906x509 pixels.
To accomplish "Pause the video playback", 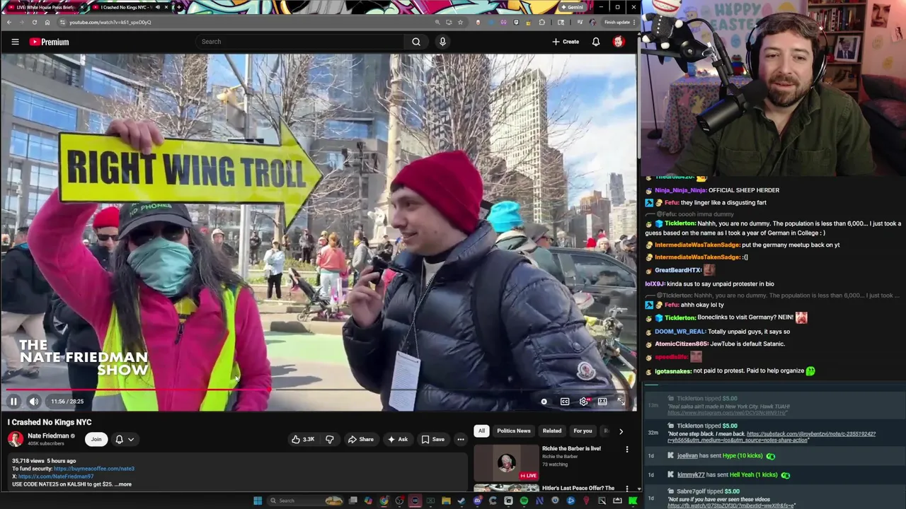I will pyautogui.click(x=13, y=402).
